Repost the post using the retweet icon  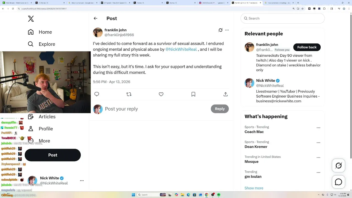point(129,94)
